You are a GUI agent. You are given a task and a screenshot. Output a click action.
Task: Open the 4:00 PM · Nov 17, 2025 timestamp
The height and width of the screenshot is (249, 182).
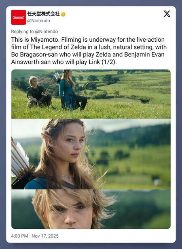(35, 236)
